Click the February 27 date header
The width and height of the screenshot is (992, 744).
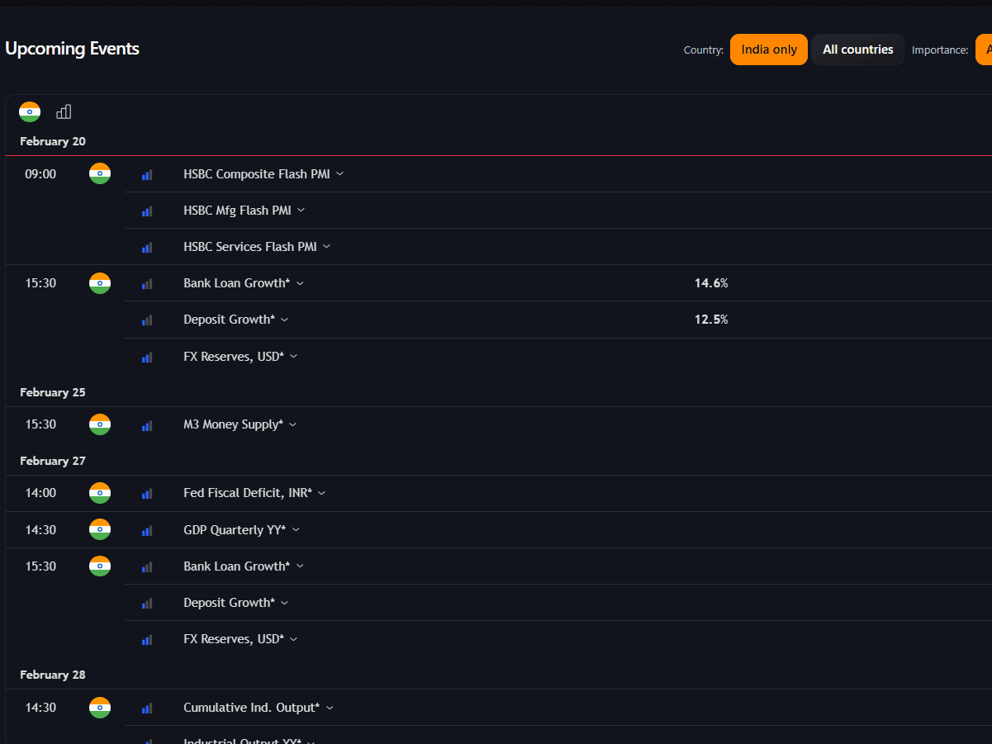coord(53,461)
